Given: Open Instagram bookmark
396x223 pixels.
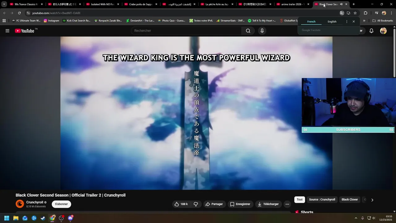Looking at the screenshot, I should 51,21.
